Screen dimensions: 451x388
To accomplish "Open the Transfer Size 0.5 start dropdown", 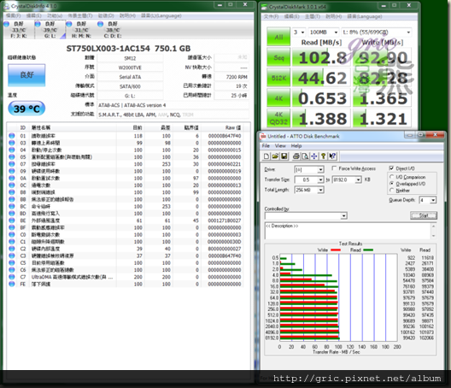I will pos(320,179).
